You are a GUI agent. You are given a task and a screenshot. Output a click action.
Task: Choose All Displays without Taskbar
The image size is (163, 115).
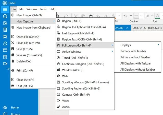(x=137, y=70)
